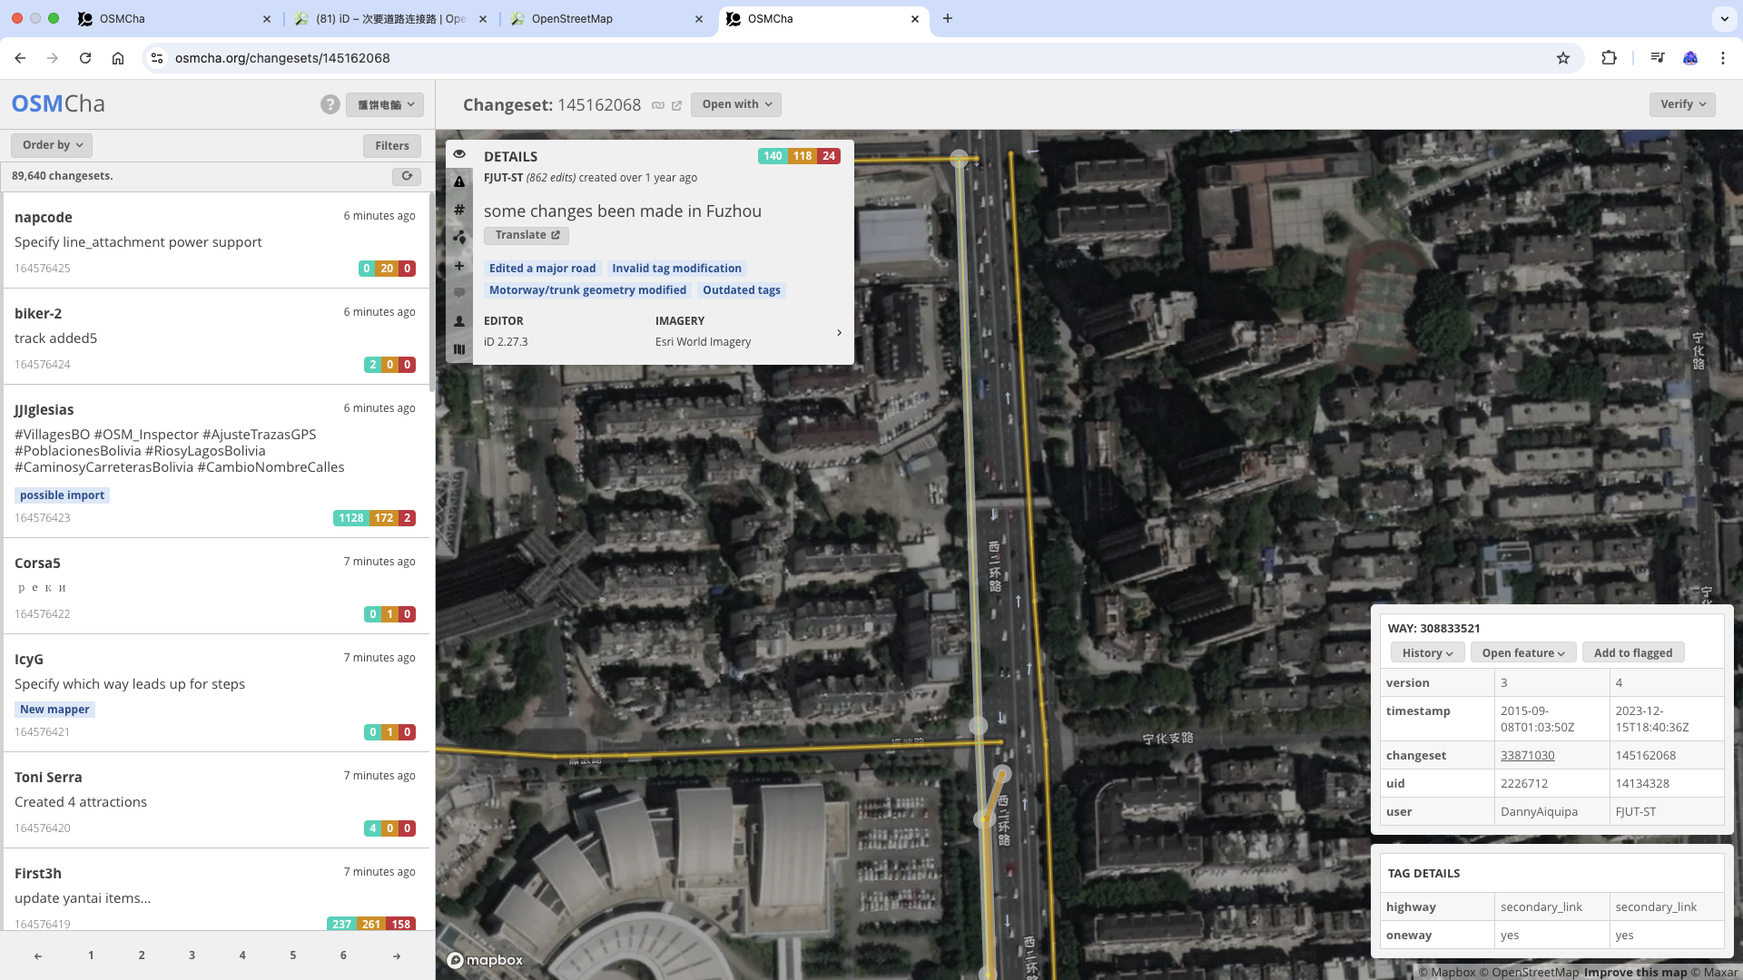Switch to the first OSMCha browser tab
The width and height of the screenshot is (1743, 980).
pyautogui.click(x=175, y=18)
